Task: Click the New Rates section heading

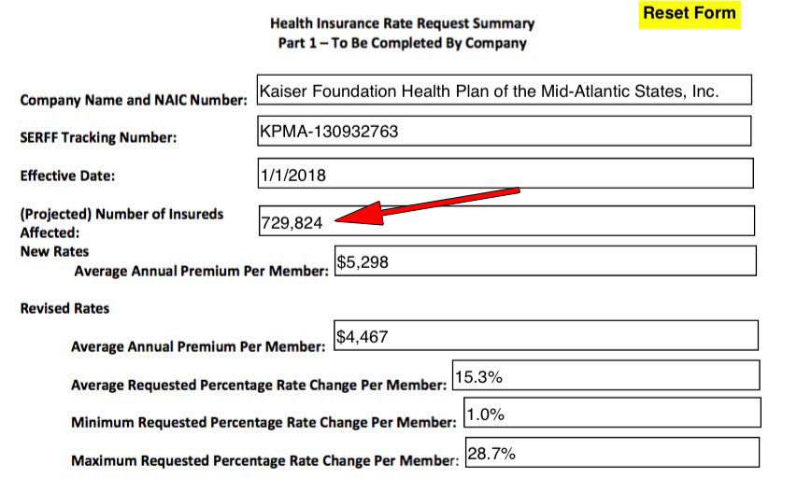Action: (54, 252)
